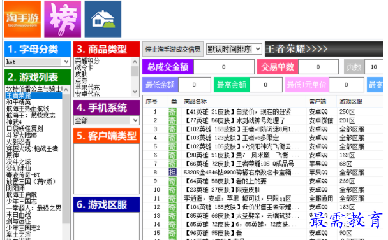388x240 pixels.
Task: Click the 1. 字母分类 header
Action: pyautogui.click(x=38, y=49)
